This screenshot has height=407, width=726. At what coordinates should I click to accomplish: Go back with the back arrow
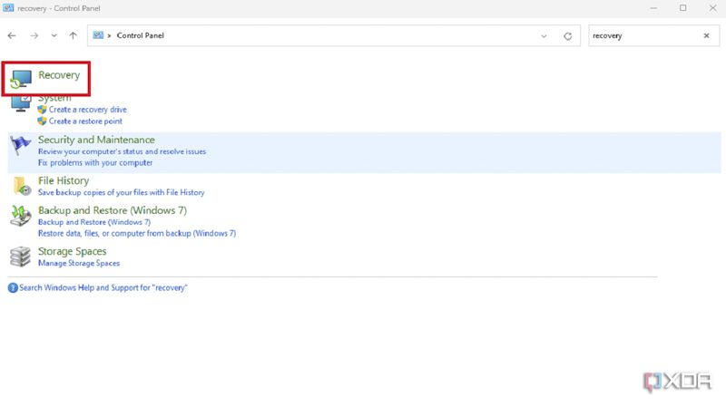point(12,35)
